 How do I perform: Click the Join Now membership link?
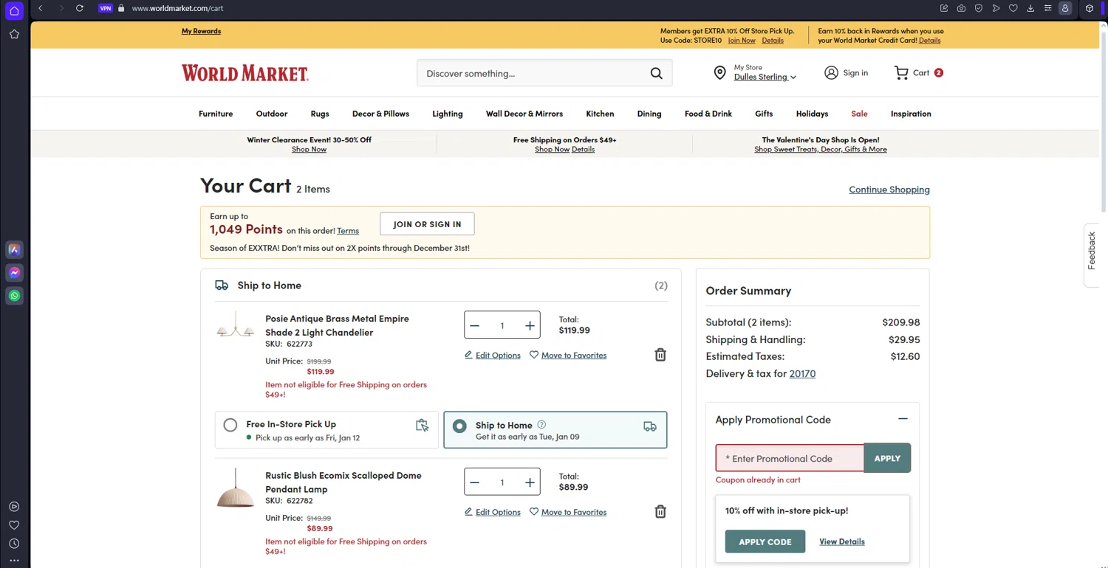[742, 41]
